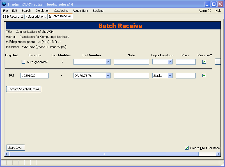Click the scroll right arrow of horizontal scrollbar
This screenshot has width=225, height=167.
[x=218, y=154]
